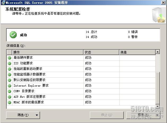The image size is (167, 123).
Task: Select the 默认安装路径权限要求 row
Action: point(81,80)
